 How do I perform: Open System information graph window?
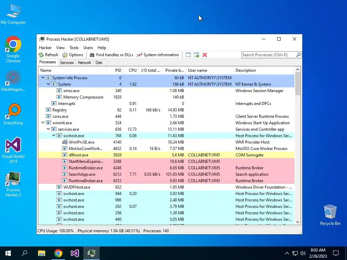[x=158, y=55]
